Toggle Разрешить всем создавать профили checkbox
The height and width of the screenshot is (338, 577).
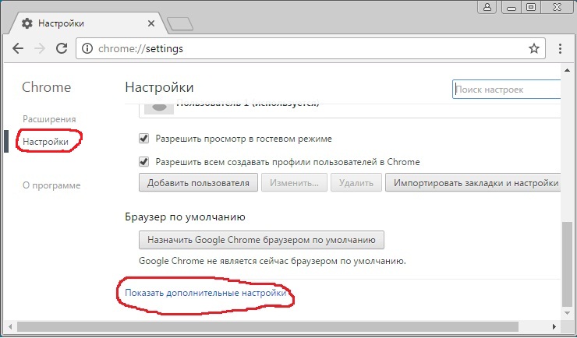pyautogui.click(x=144, y=162)
